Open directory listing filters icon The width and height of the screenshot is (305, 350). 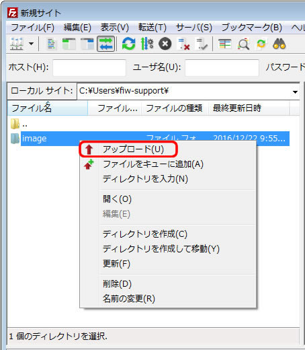click(x=224, y=44)
